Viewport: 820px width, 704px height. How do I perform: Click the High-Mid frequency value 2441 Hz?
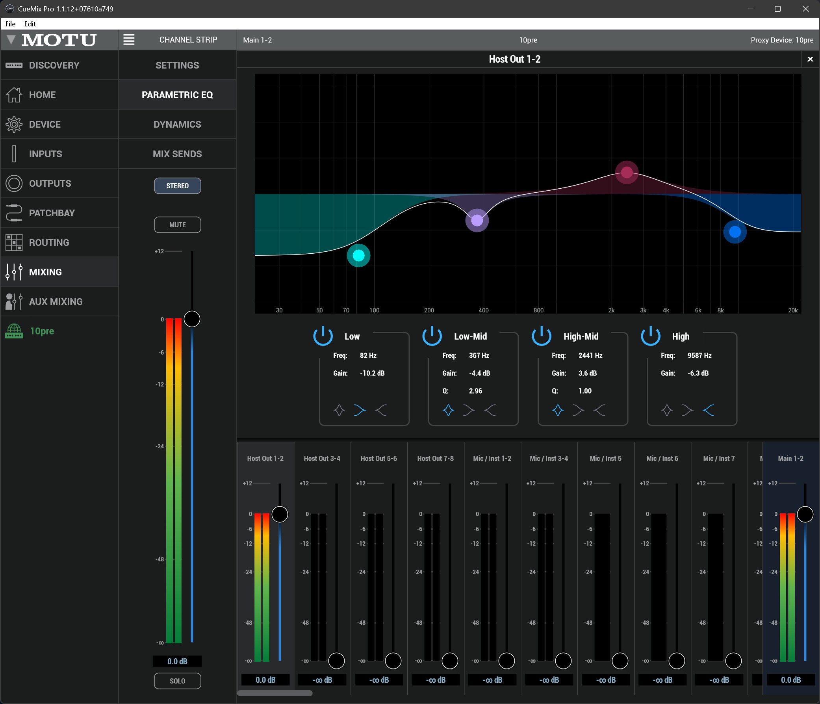(x=590, y=356)
